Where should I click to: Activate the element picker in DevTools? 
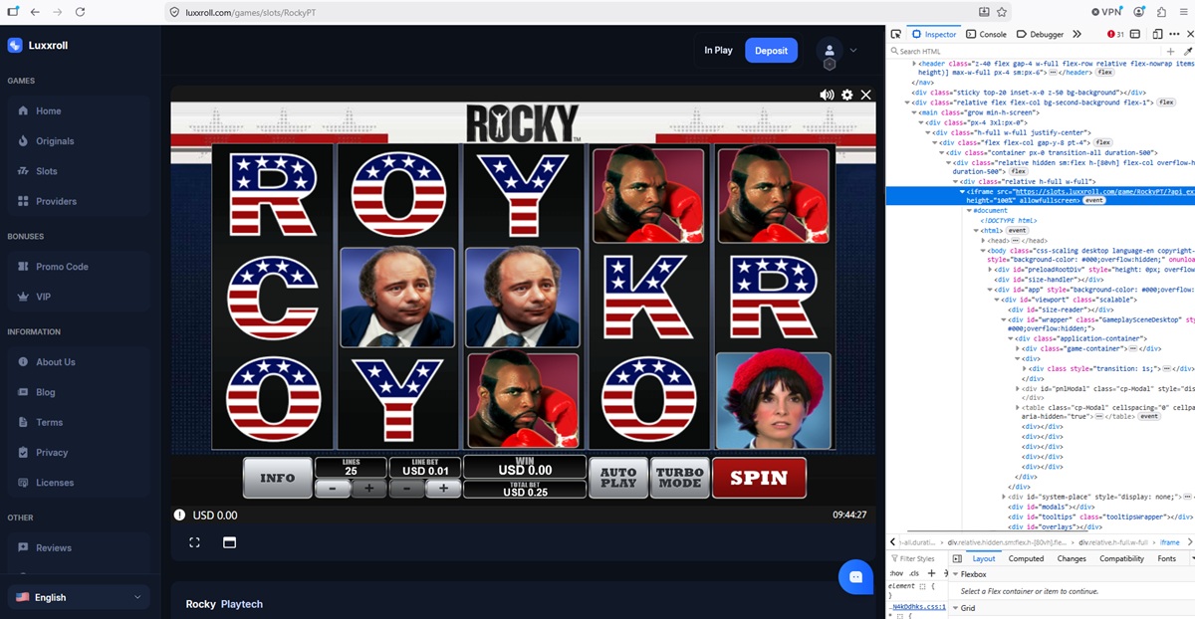tap(896, 34)
